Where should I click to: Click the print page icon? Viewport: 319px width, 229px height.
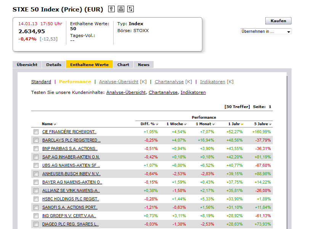[121, 9]
